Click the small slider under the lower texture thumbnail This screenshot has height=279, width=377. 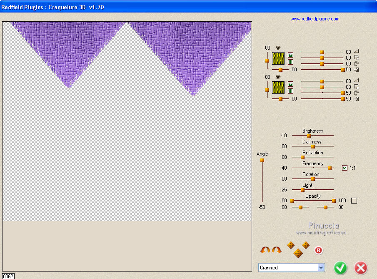[280, 99]
